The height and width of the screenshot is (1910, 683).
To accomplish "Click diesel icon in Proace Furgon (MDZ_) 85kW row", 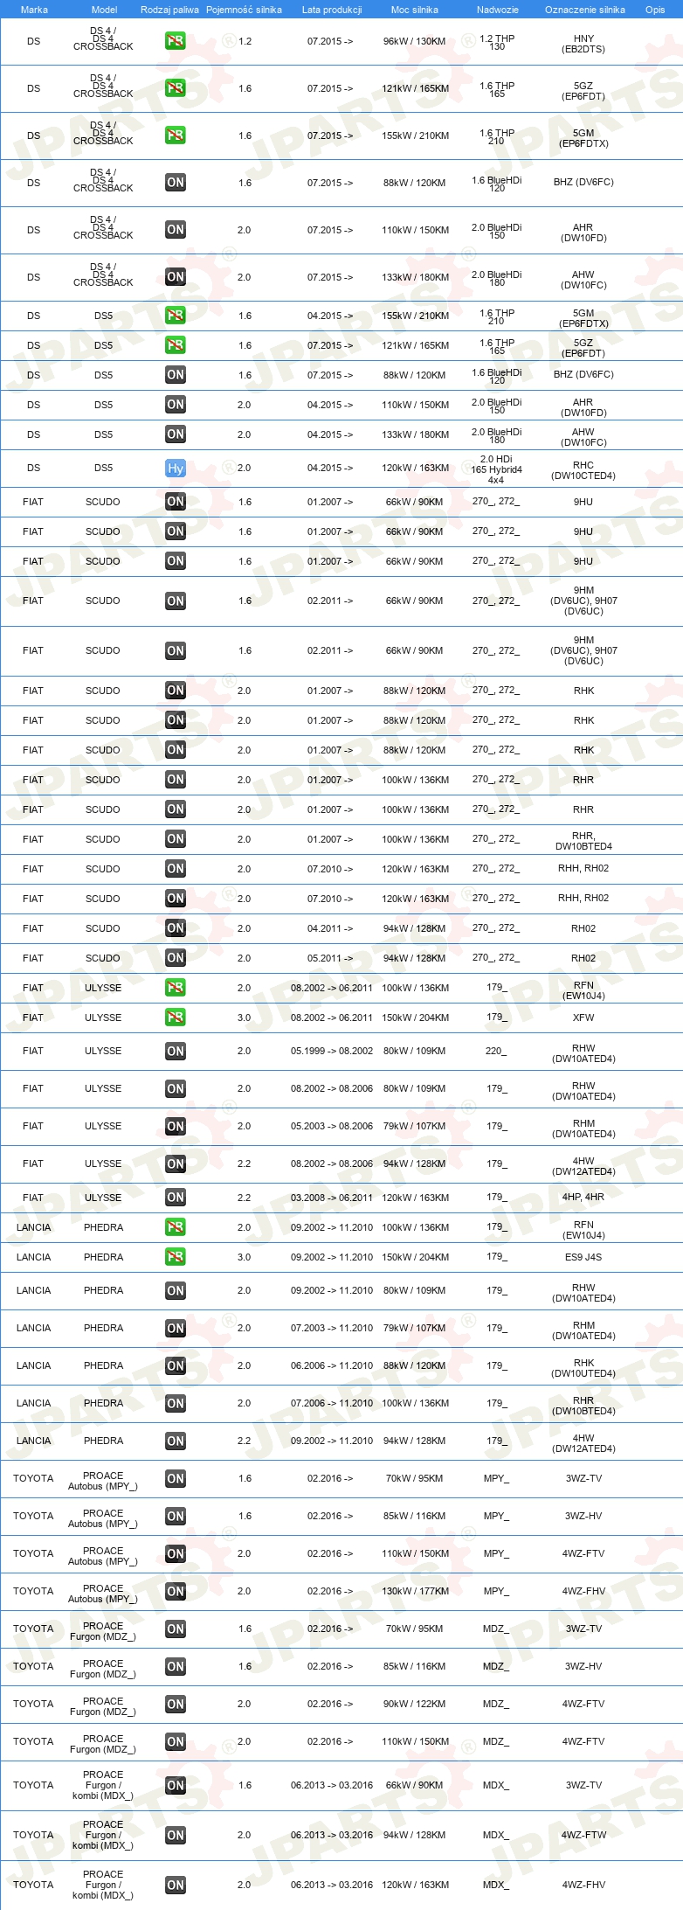I will [176, 1667].
